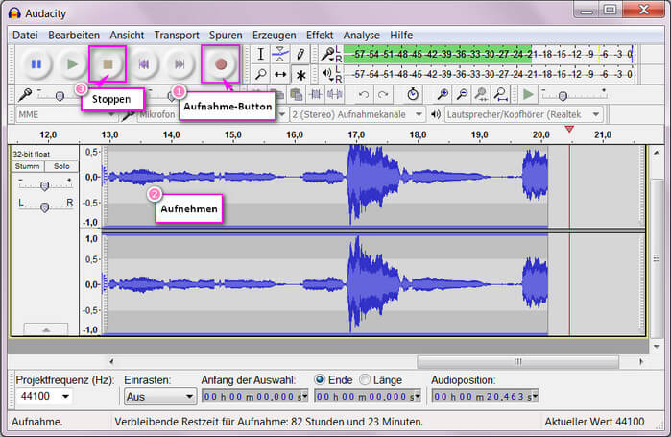The height and width of the screenshot is (437, 671).
Task: Click the Zoom In magnifier icon
Action: tap(443, 94)
